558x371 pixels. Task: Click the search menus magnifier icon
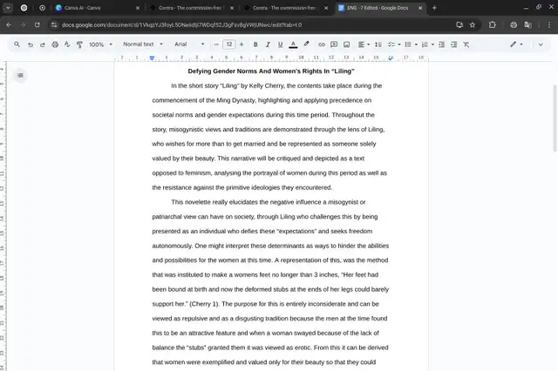(x=17, y=44)
